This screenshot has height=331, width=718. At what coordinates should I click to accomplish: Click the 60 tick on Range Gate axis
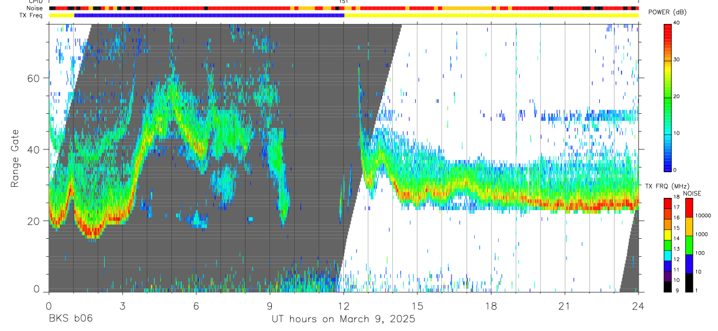(34, 78)
